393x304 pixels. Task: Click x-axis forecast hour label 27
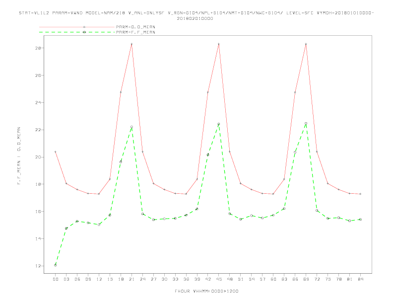point(153,279)
